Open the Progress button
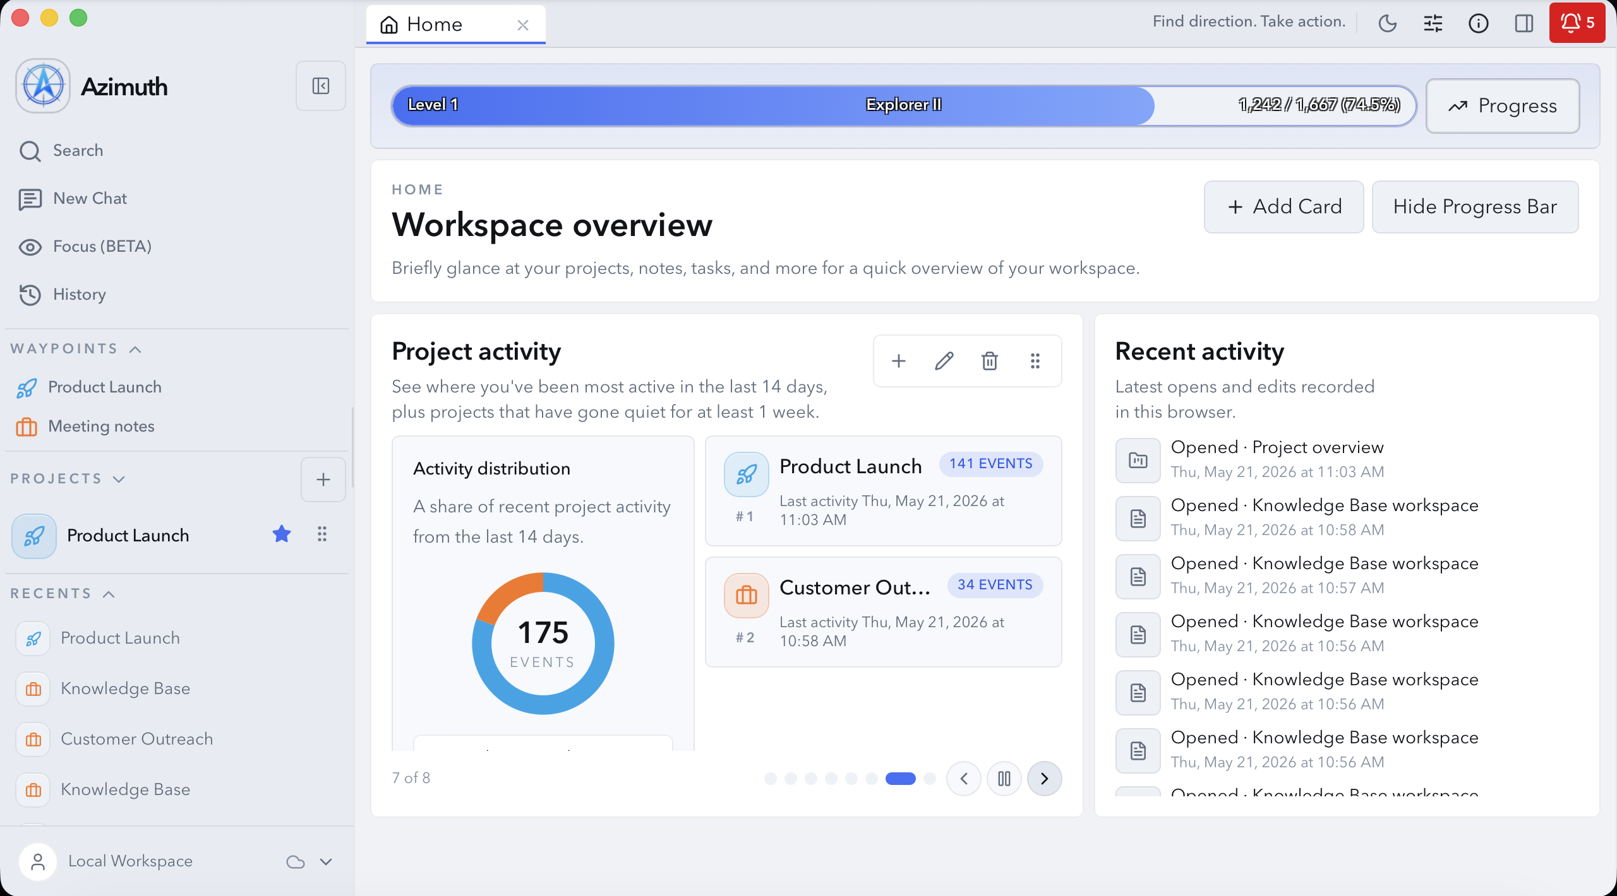Image resolution: width=1617 pixels, height=896 pixels. coord(1503,106)
